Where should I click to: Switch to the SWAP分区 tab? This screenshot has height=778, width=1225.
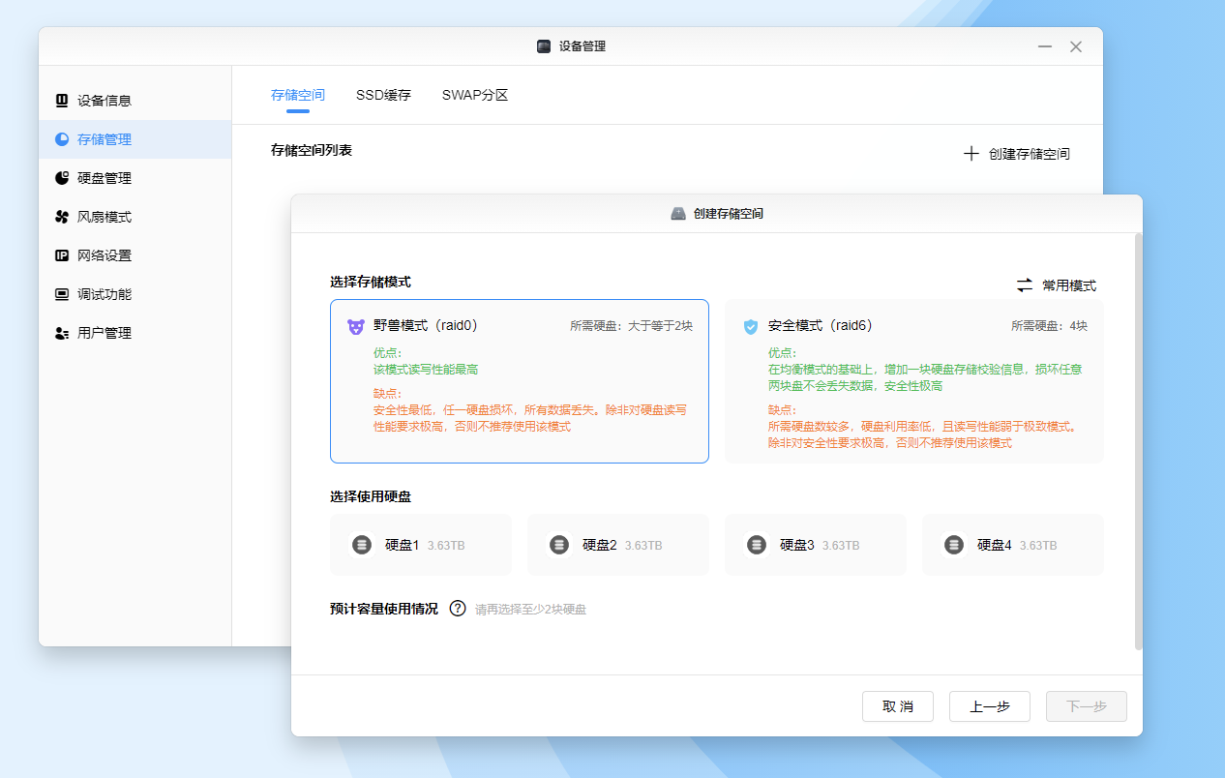pos(475,95)
